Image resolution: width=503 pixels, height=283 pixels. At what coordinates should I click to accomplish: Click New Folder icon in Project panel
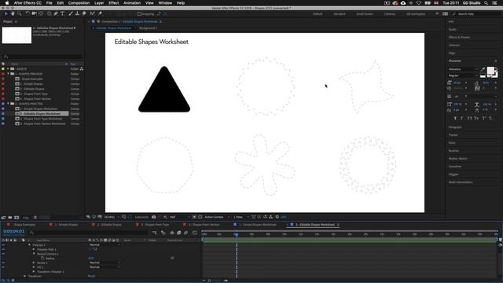tap(10, 217)
